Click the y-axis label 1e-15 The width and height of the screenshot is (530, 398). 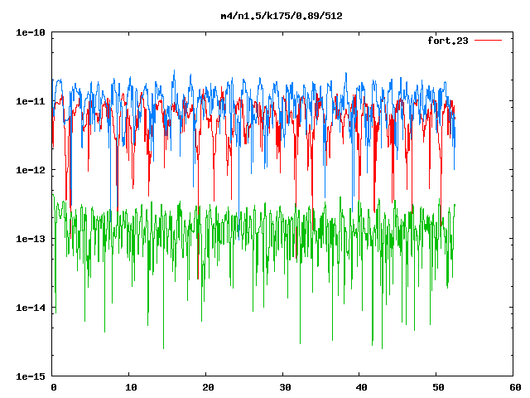pos(31,376)
